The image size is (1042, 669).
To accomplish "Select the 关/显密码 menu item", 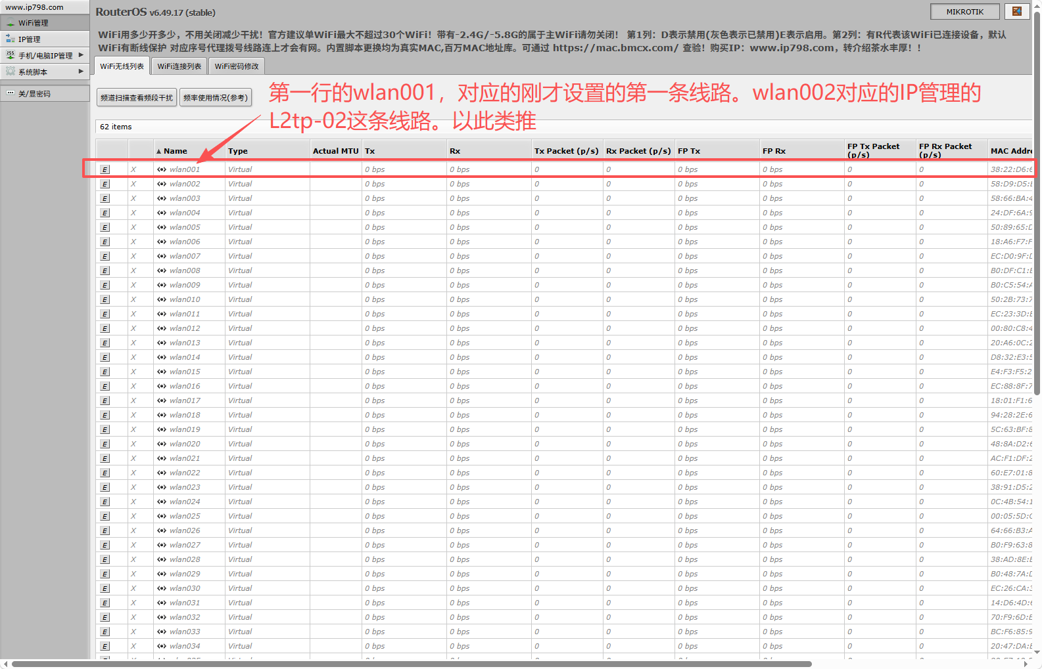I will coord(45,93).
